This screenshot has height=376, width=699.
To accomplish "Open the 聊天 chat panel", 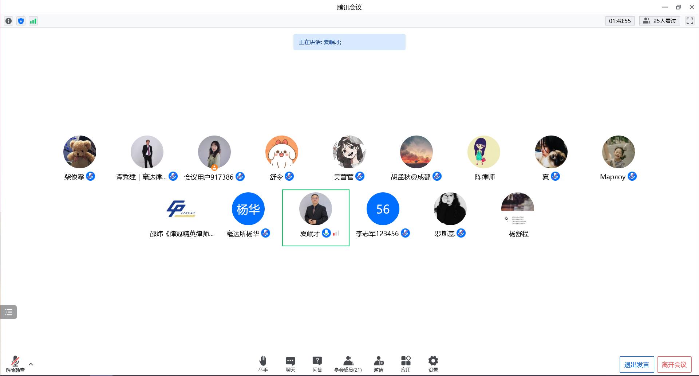I will click(x=291, y=364).
